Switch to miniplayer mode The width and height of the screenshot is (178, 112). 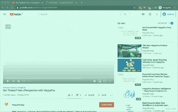tap(99, 81)
